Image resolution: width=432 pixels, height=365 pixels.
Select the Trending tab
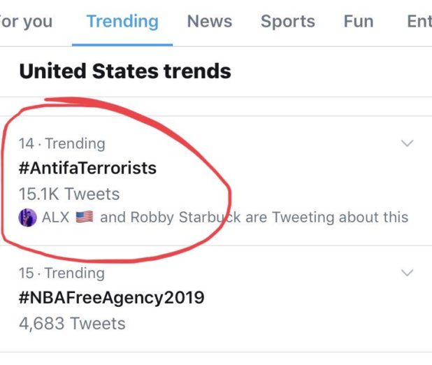122,22
